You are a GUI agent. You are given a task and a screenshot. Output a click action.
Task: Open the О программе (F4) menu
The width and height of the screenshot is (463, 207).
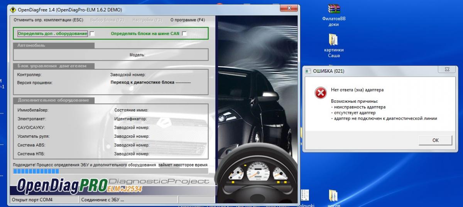[x=188, y=20]
